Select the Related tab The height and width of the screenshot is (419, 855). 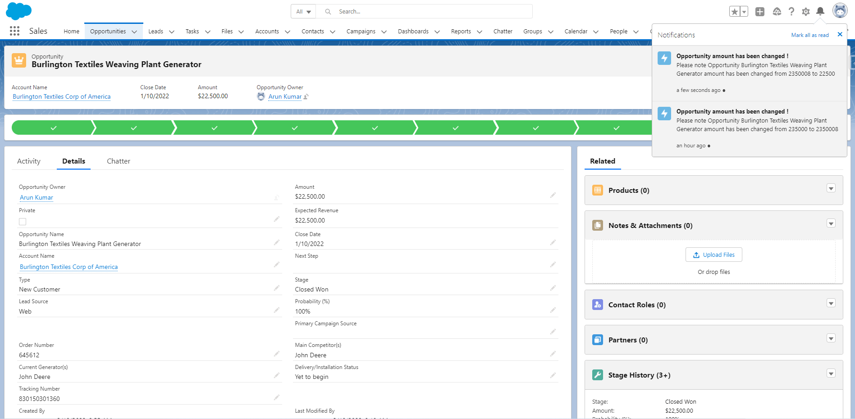click(603, 161)
